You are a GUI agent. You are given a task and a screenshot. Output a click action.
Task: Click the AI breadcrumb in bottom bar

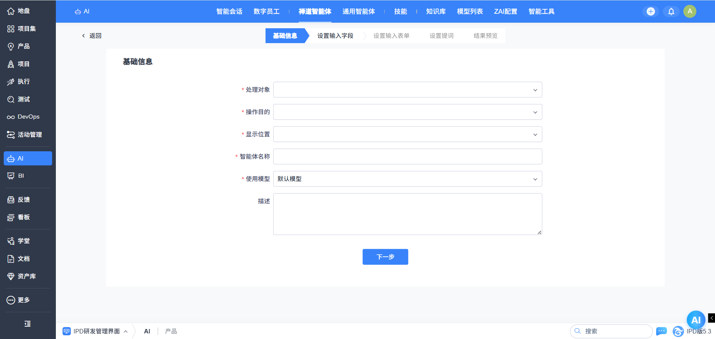[147, 331]
